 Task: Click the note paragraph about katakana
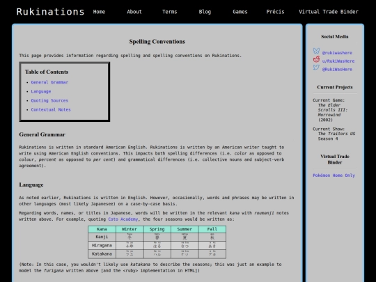click(150, 267)
